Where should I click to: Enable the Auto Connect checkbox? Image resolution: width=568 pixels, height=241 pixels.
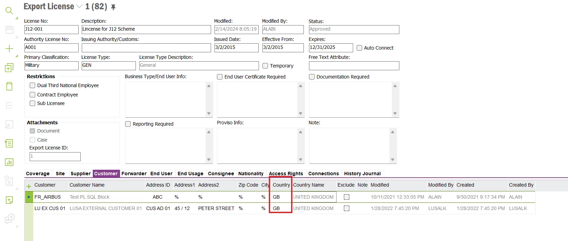359,48
